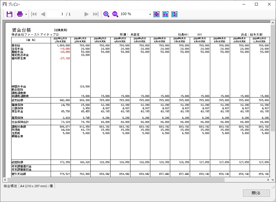Click the 総支給額 row label
Screen dimensions: 276x202
click(x=17, y=100)
